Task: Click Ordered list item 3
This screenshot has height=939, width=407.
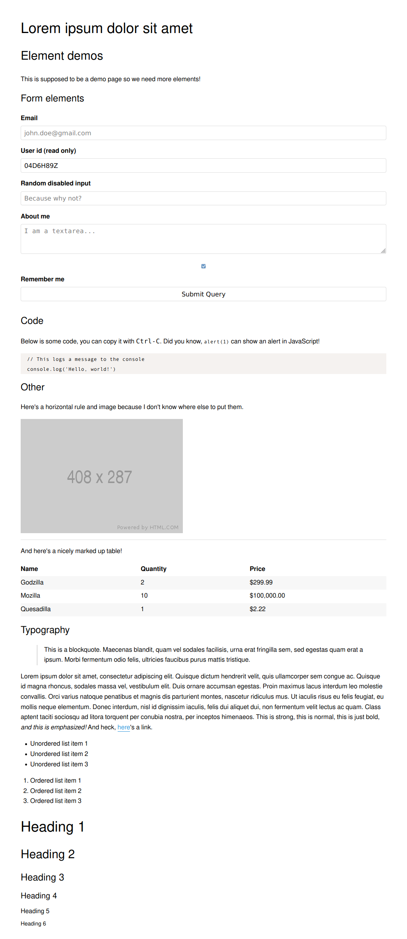Action: [x=56, y=801]
